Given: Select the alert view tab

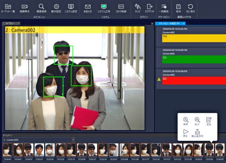Looking at the screenshot, I should tap(169, 23).
